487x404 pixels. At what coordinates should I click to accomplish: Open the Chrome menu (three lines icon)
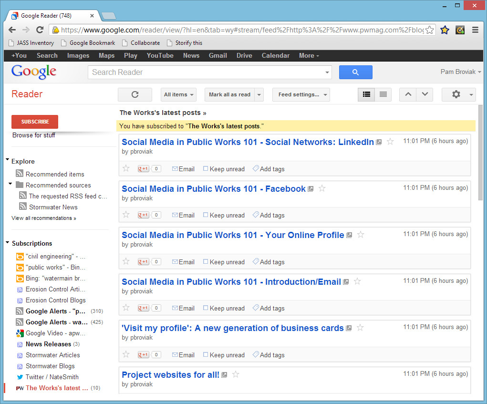(x=475, y=30)
